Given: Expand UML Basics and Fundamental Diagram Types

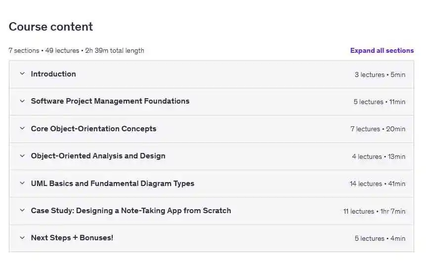Looking at the screenshot, I should [x=112, y=184].
